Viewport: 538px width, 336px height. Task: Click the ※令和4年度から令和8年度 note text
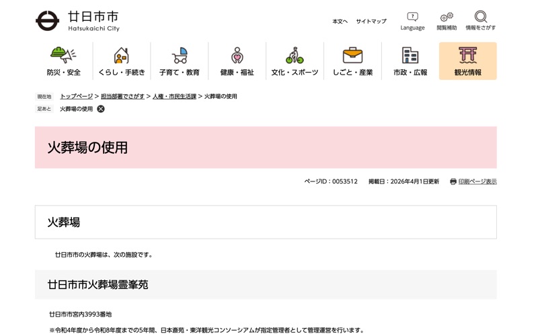coord(207,330)
